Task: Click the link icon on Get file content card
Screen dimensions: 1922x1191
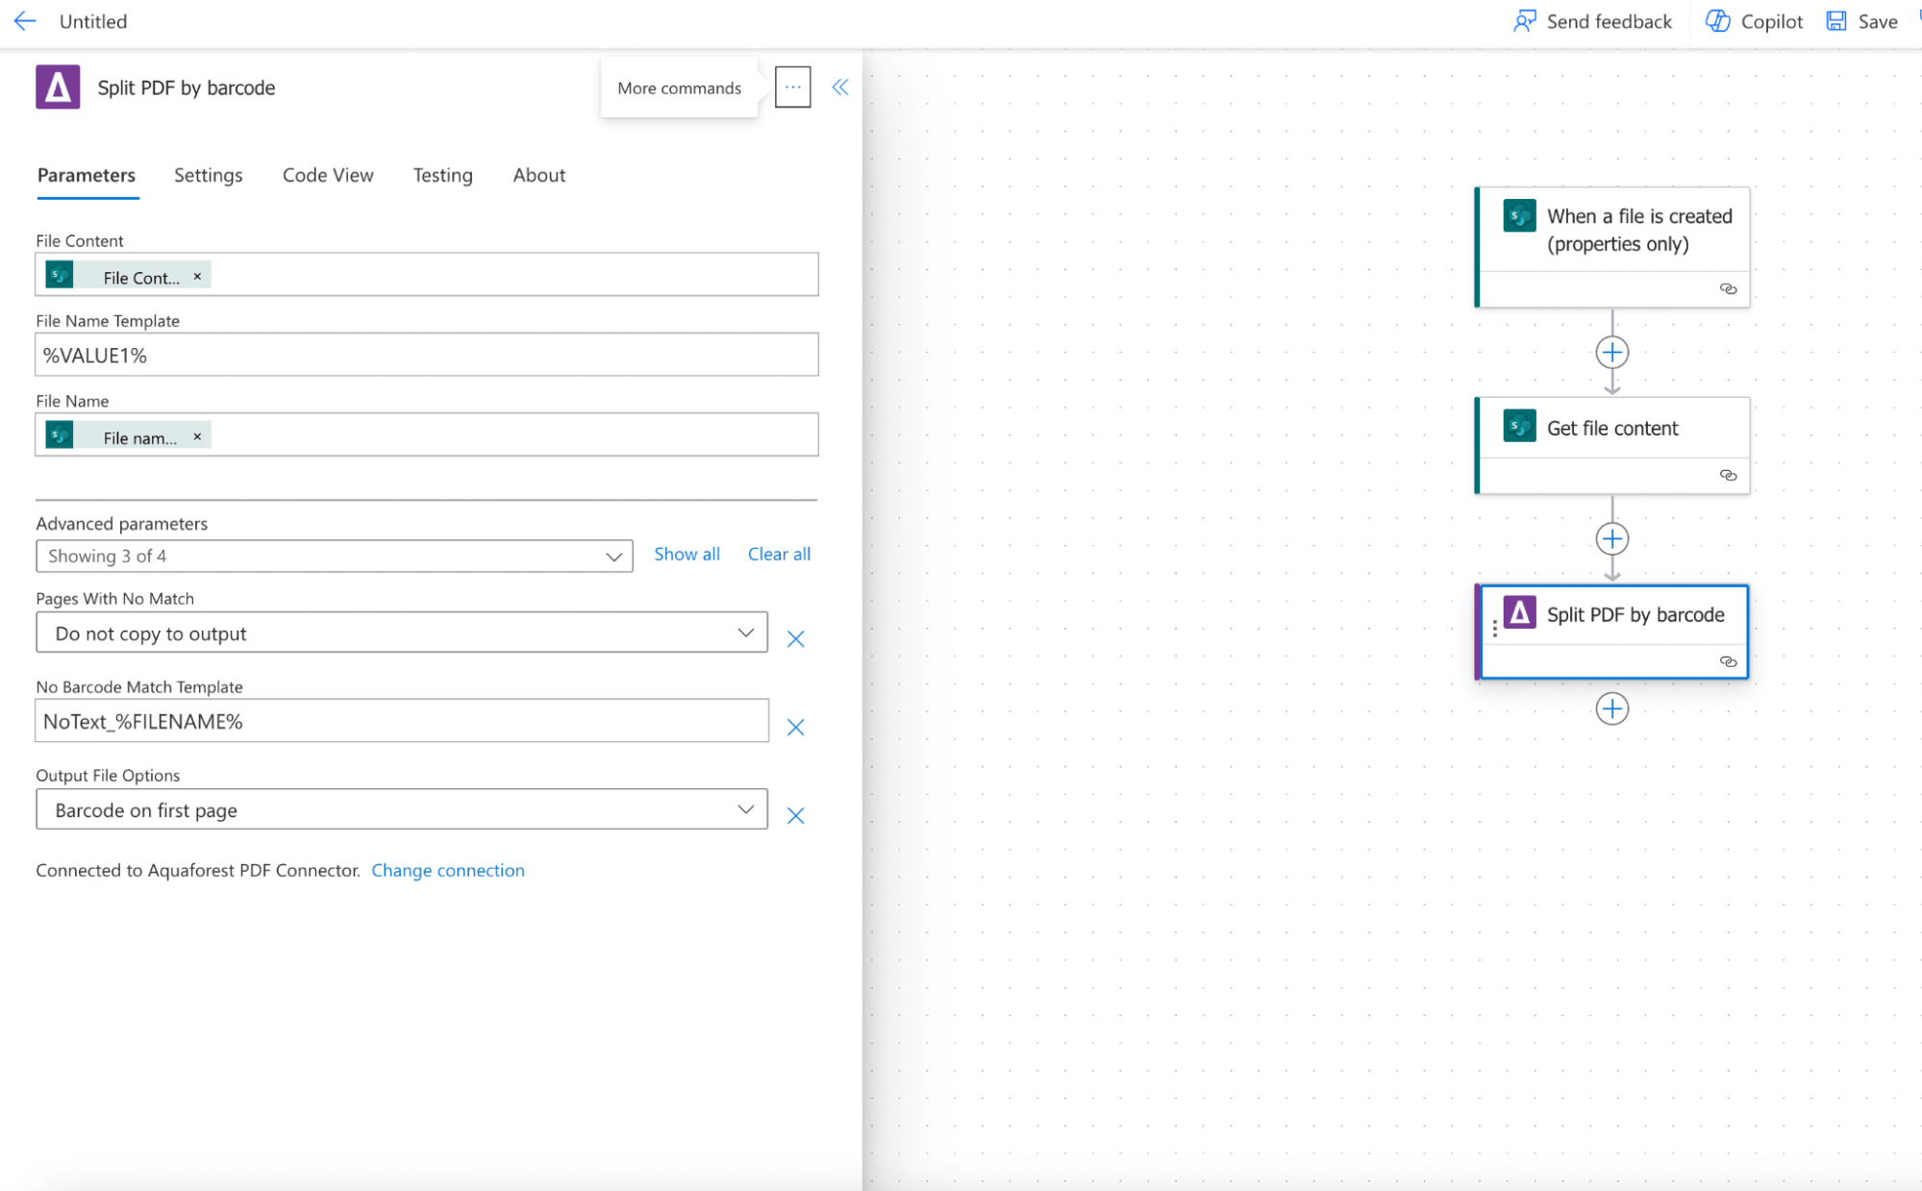Action: tap(1728, 475)
